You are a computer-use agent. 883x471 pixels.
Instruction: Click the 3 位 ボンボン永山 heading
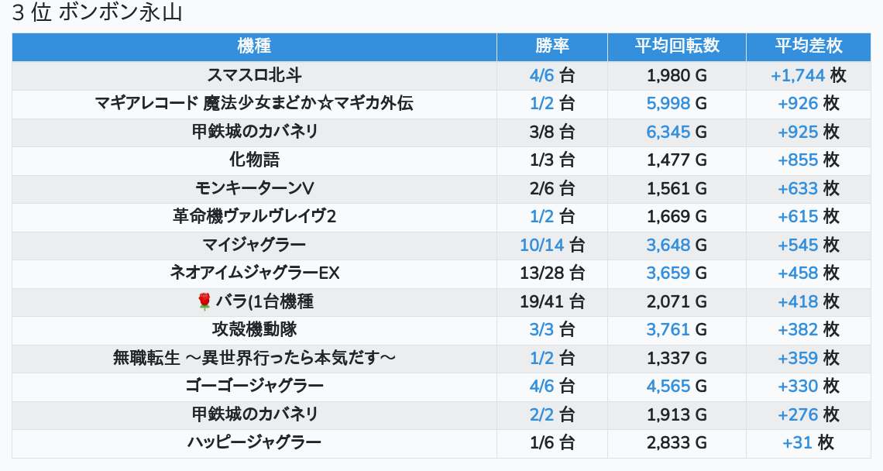[97, 13]
